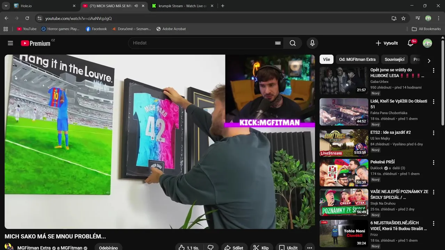
Task: Show next filter chips arrow
Action: tap(429, 60)
